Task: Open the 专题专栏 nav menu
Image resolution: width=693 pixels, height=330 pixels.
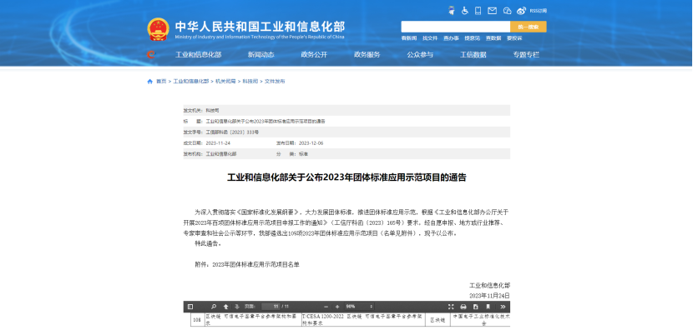Action: click(526, 55)
